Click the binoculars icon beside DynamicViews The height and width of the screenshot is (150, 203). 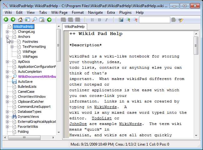pos(14,117)
